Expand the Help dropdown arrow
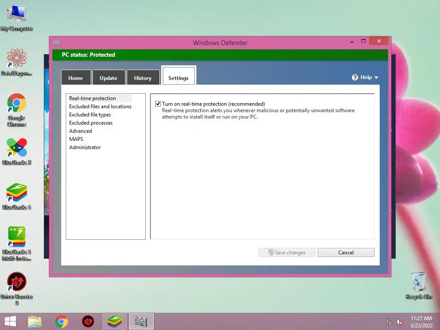 coord(376,77)
